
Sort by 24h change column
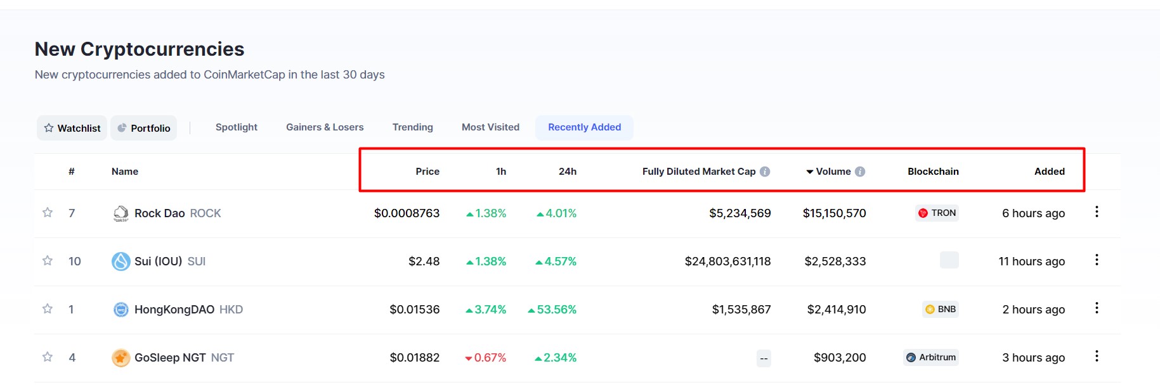[568, 172]
